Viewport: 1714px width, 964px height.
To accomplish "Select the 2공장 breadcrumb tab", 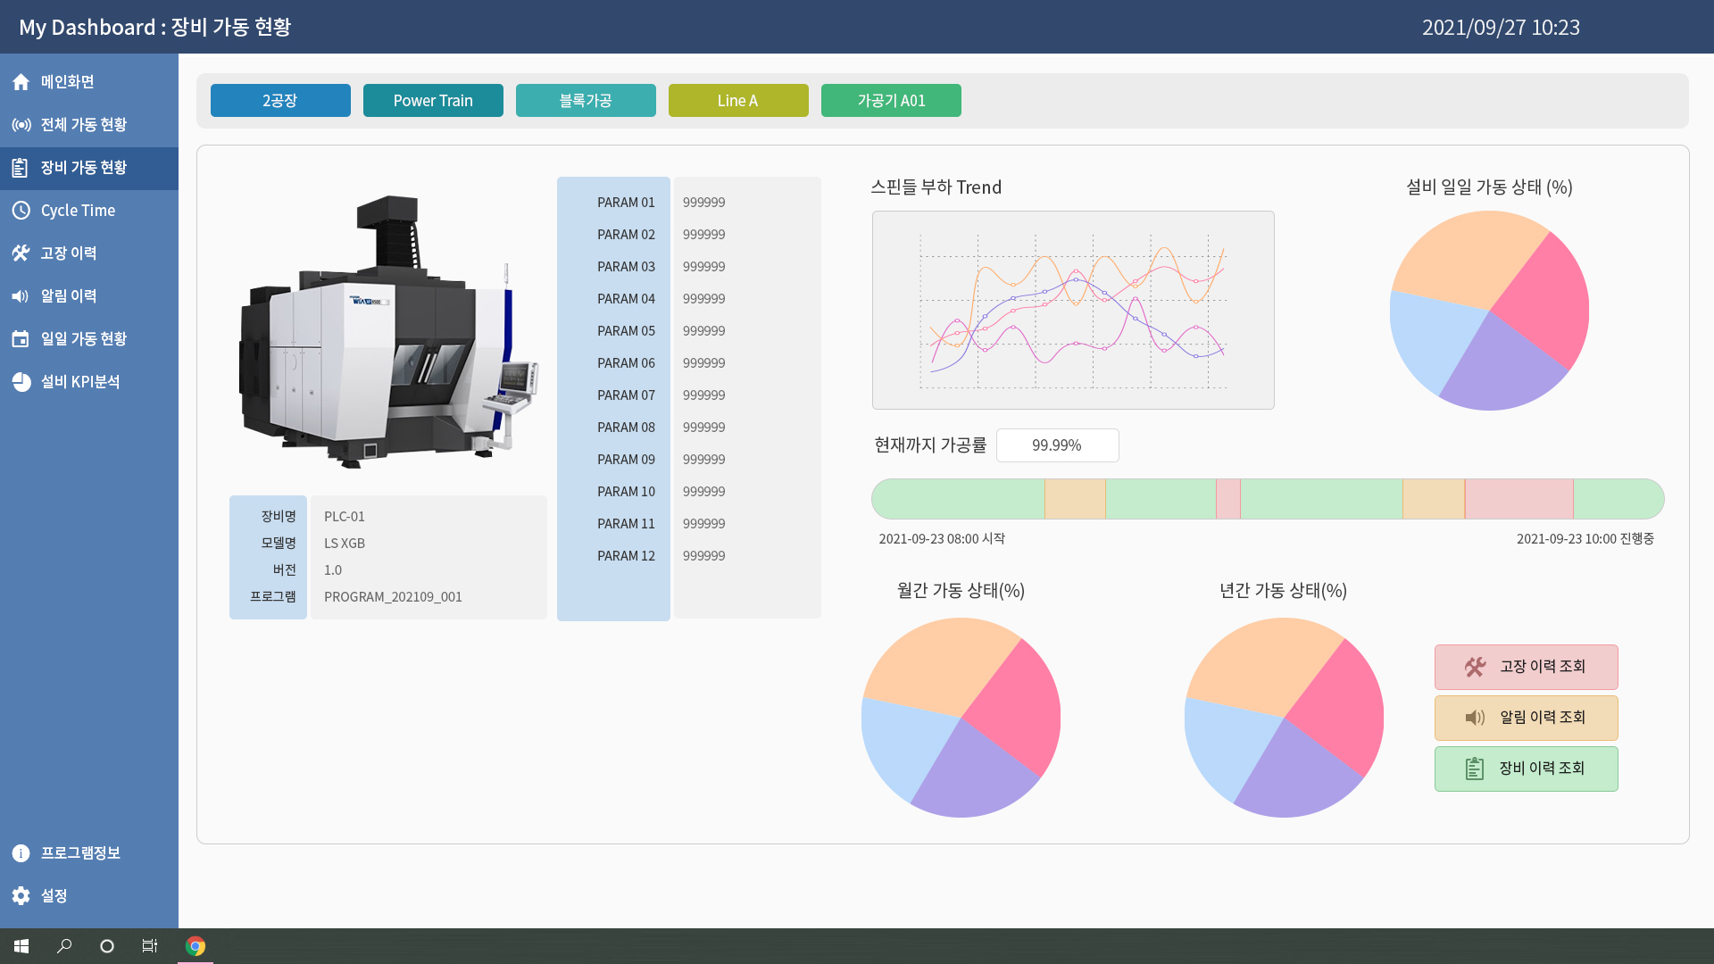I will (280, 101).
